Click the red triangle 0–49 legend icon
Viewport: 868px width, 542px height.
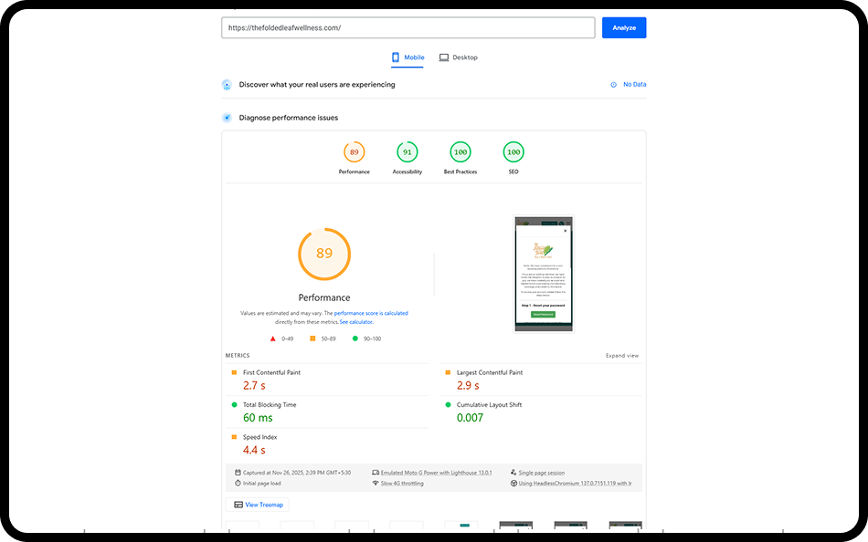point(272,339)
